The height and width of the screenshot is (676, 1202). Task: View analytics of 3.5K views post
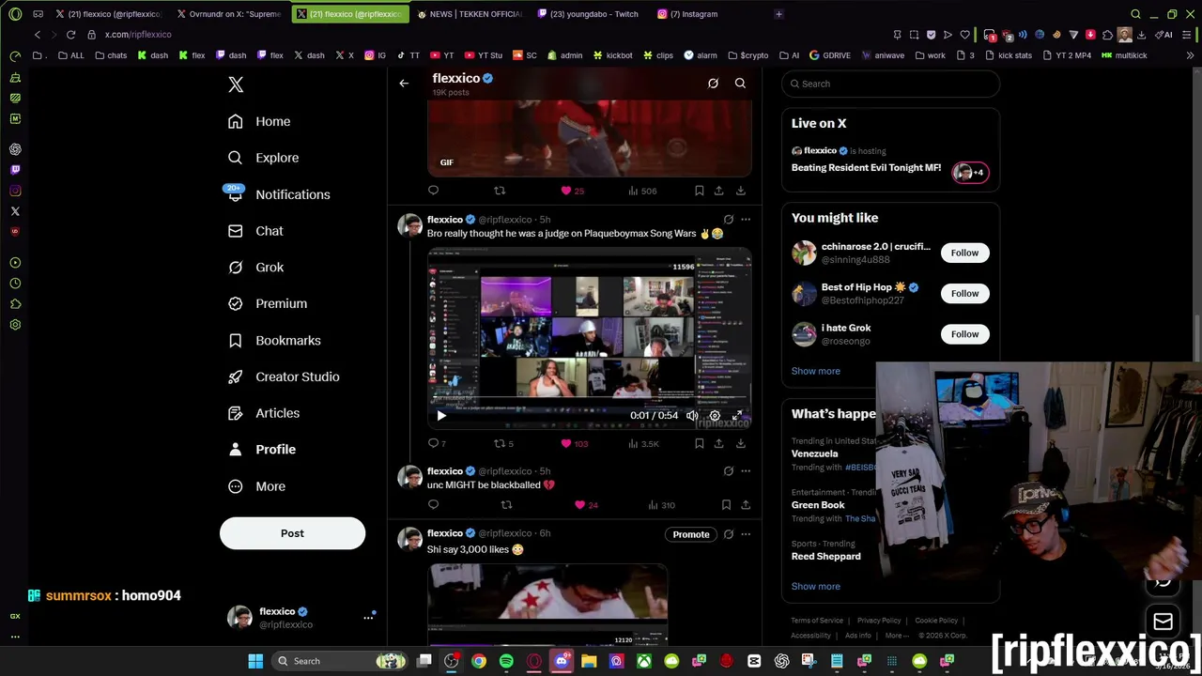643,443
